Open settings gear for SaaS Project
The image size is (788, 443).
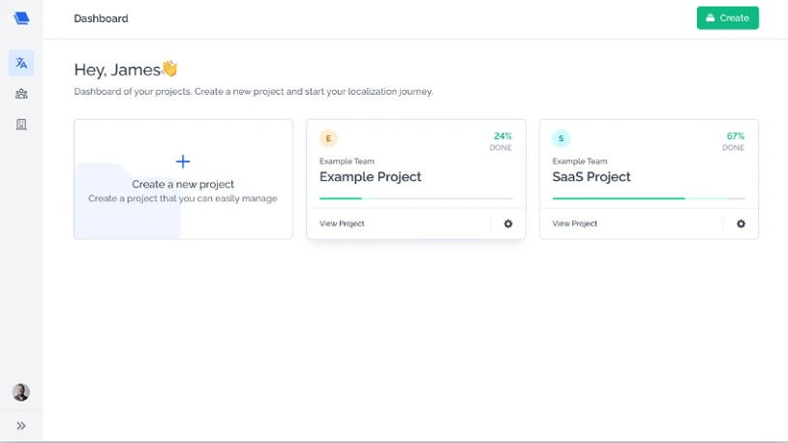coord(741,224)
